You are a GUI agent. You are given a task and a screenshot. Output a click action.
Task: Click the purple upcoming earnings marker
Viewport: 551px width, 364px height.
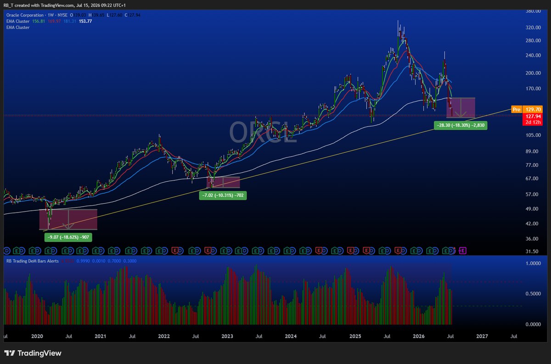pos(463,251)
